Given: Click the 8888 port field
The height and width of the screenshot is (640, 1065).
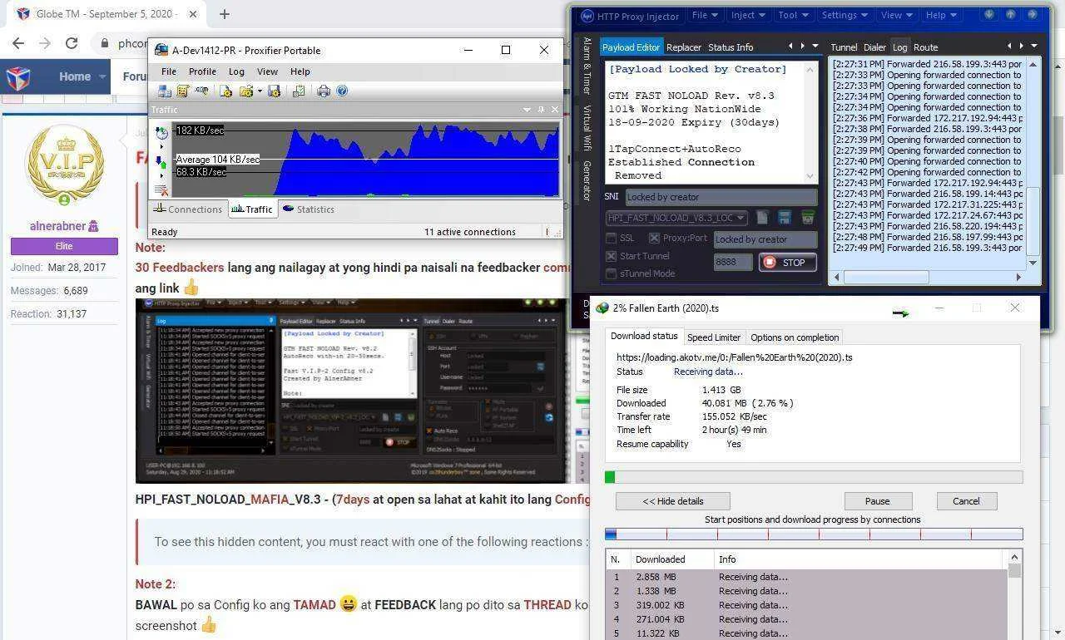Looking at the screenshot, I should (x=733, y=262).
